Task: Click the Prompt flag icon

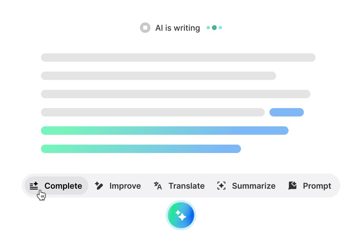Action: [293, 186]
